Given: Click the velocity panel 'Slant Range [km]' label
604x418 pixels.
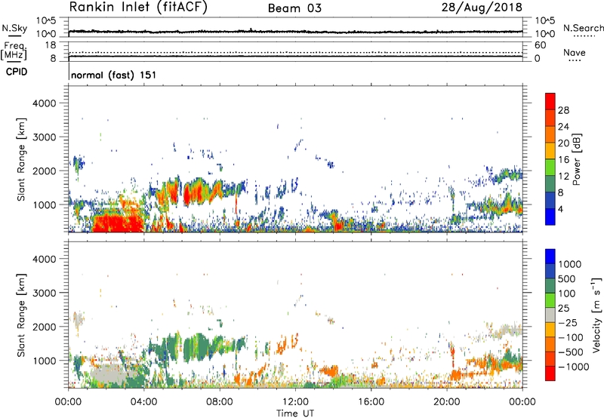Looking at the screenshot, I should [21, 315].
